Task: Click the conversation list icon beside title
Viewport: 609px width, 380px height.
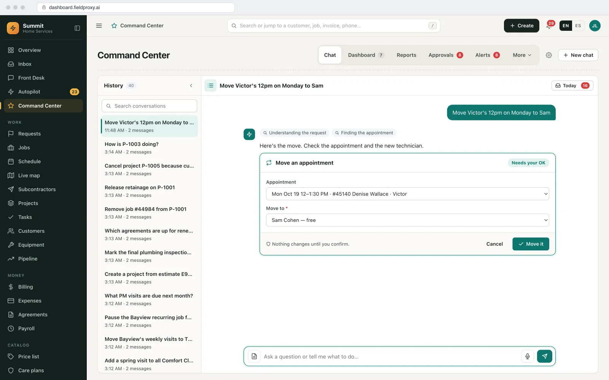Action: 210,86
